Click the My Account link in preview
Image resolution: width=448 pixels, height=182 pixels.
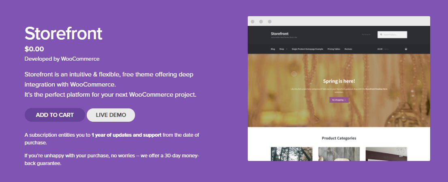point(366,34)
